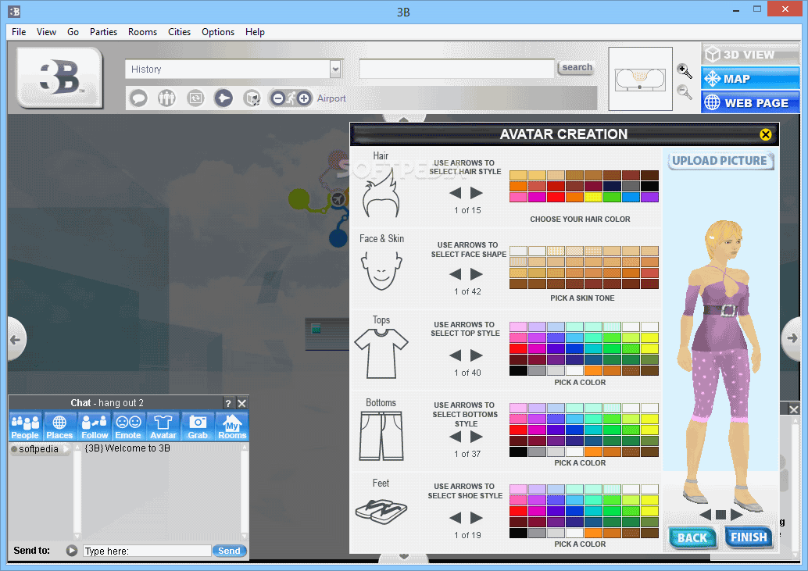This screenshot has height=571, width=808.
Task: Select next shoe style arrow
Action: (x=477, y=517)
